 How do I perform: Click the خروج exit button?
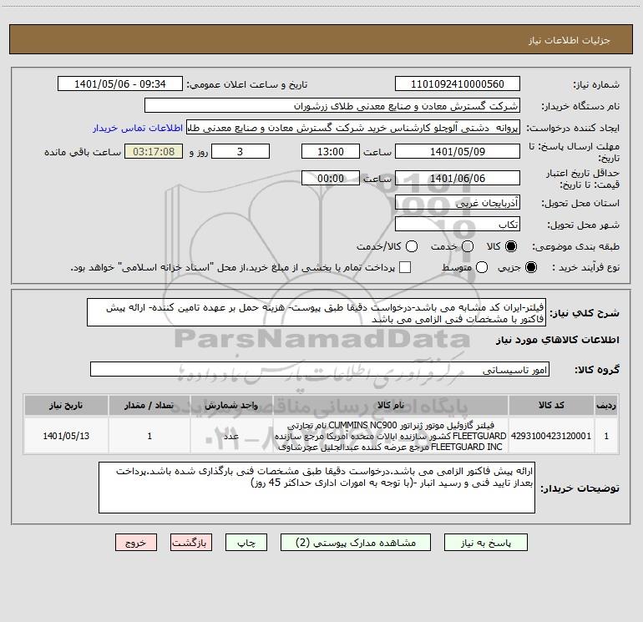click(x=136, y=543)
